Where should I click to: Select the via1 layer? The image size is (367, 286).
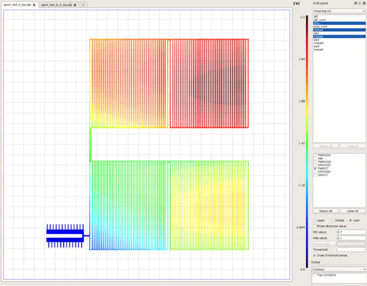tap(339, 33)
